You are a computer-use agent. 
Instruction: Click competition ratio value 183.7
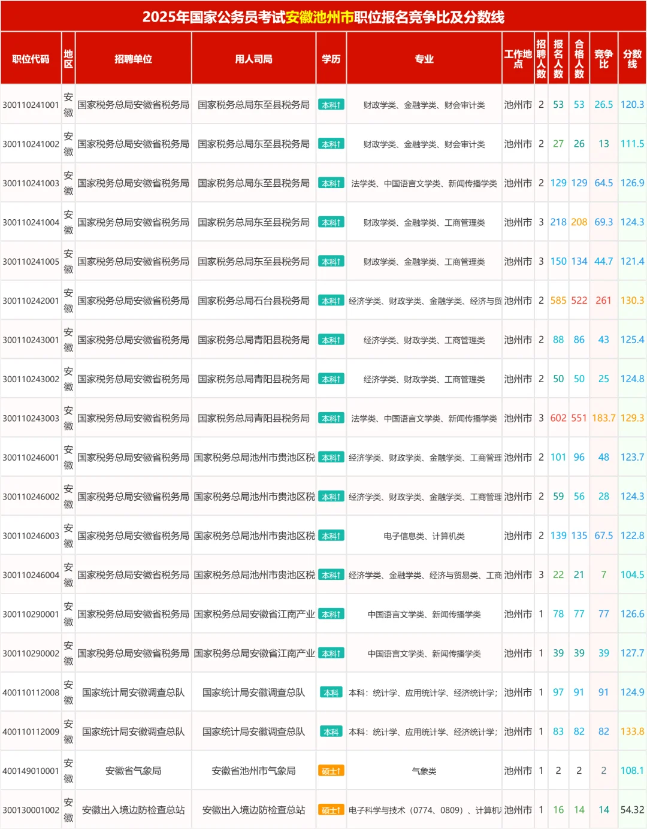click(x=603, y=418)
